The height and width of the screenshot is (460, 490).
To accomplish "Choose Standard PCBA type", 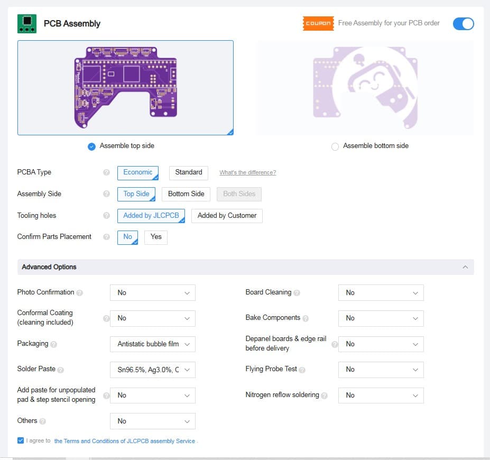I will 188,173.
